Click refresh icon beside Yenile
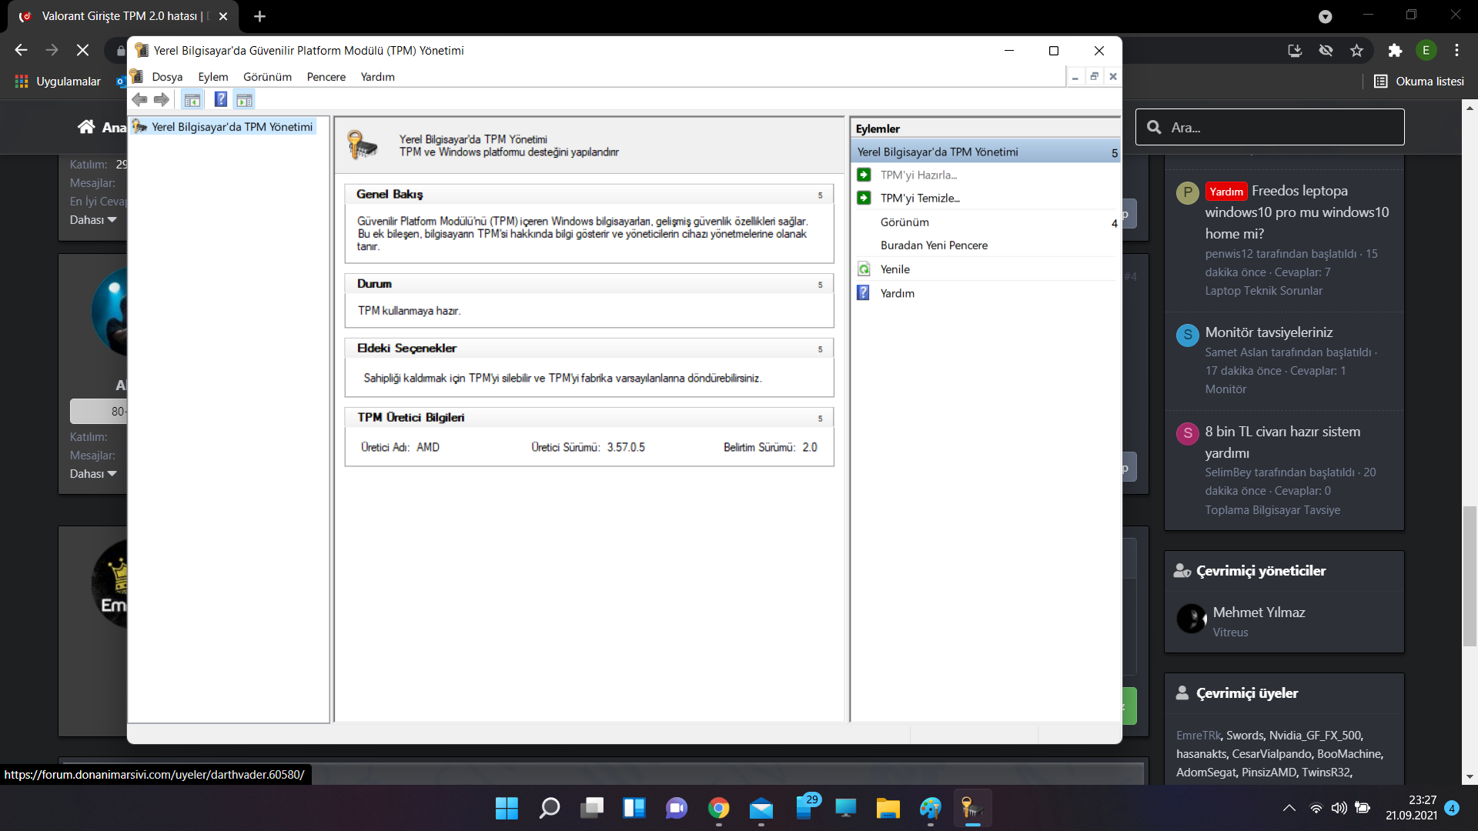Image resolution: width=1478 pixels, height=831 pixels. coord(864,269)
